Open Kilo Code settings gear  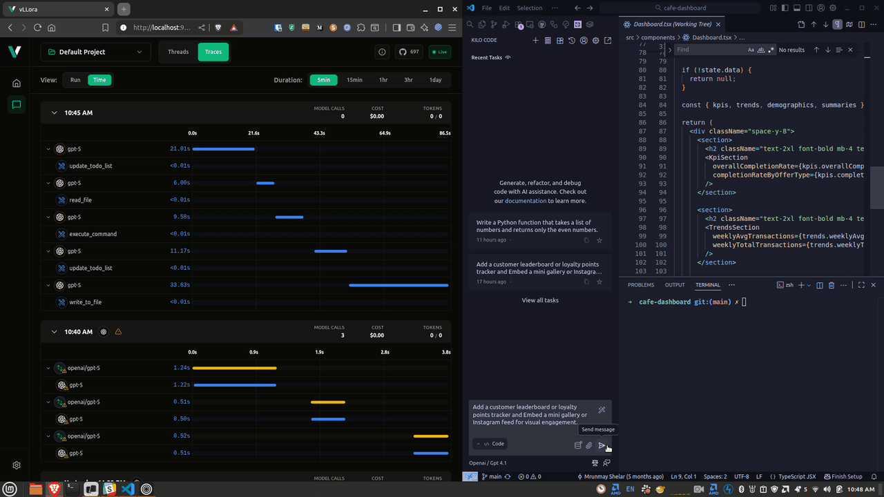595,40
